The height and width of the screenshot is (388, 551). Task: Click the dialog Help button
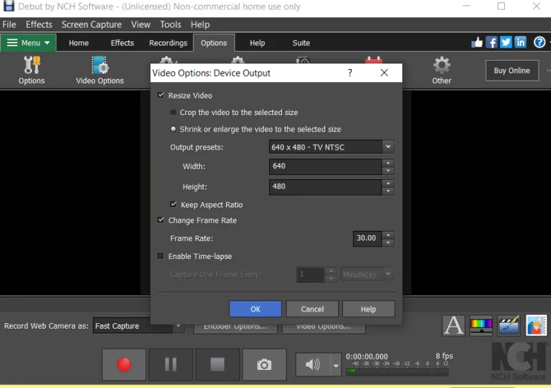[368, 309]
